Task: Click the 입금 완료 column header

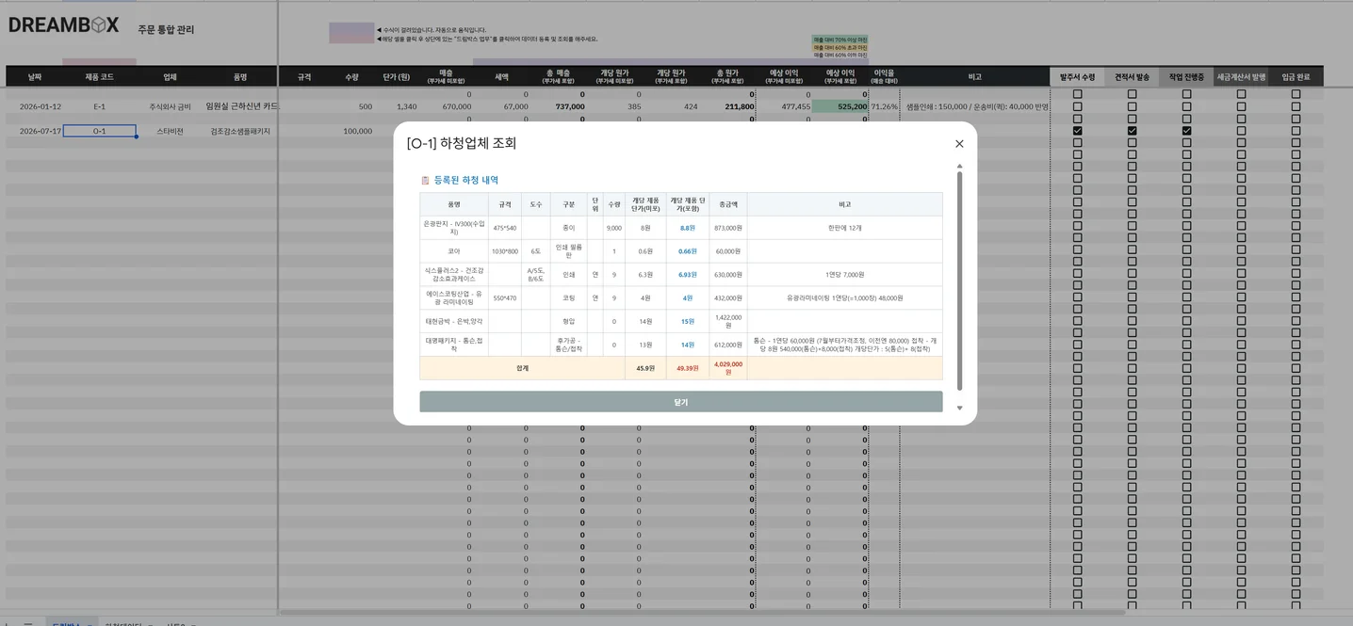Action: [x=1296, y=76]
